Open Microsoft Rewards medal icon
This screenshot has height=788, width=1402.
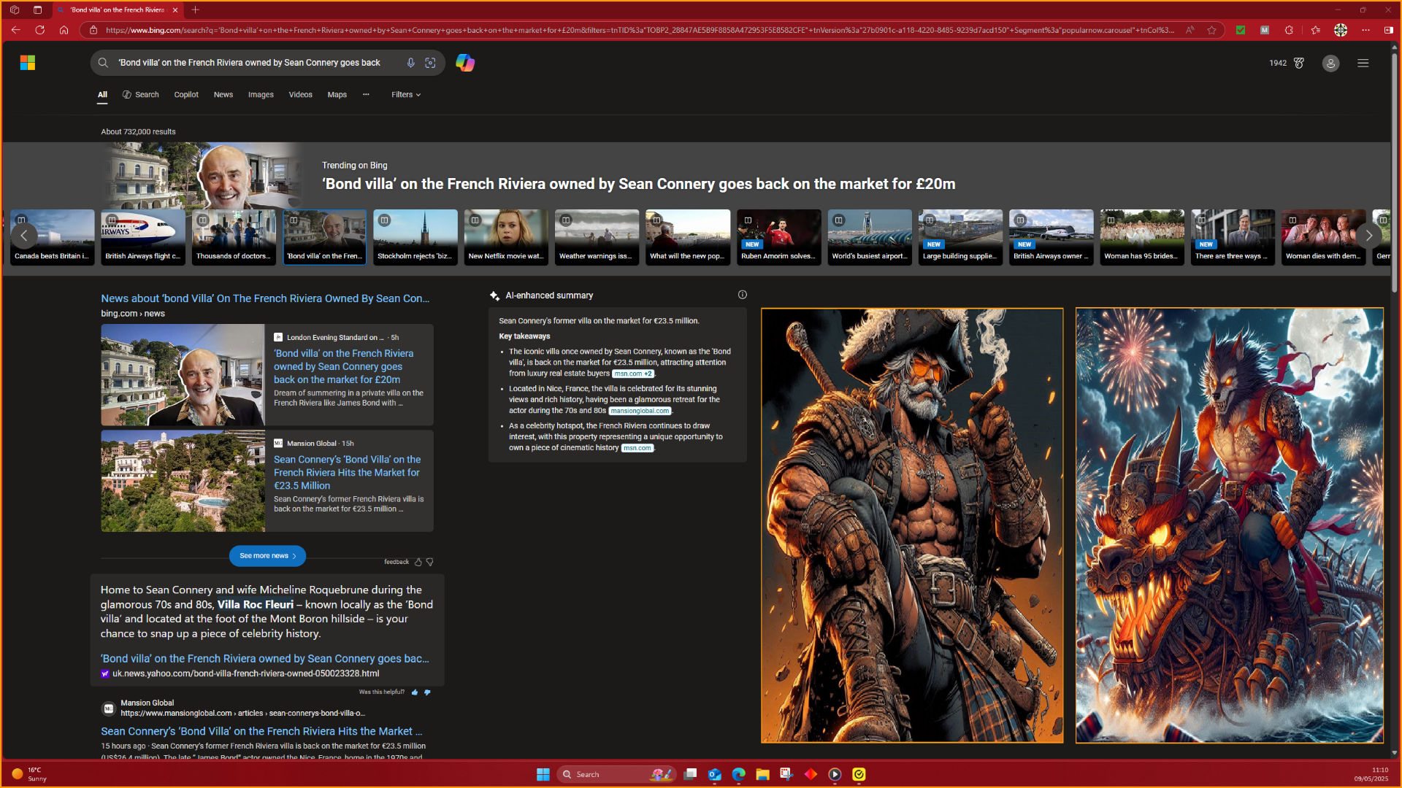[1298, 63]
